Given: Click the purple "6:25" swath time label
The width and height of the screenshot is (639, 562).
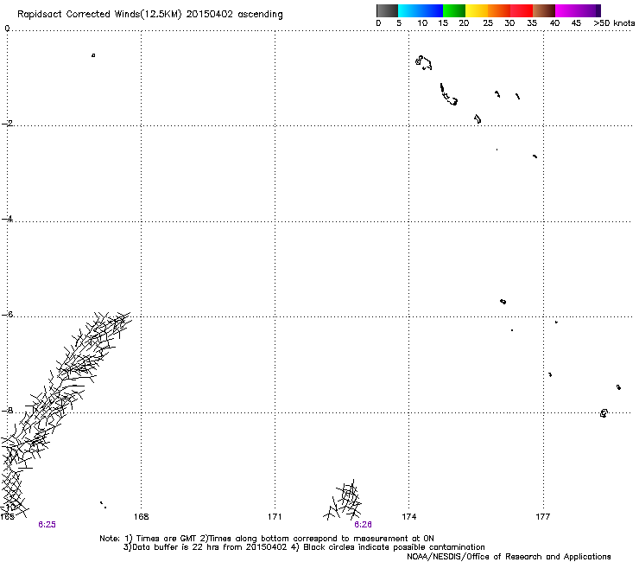Looking at the screenshot, I should coord(47,525).
